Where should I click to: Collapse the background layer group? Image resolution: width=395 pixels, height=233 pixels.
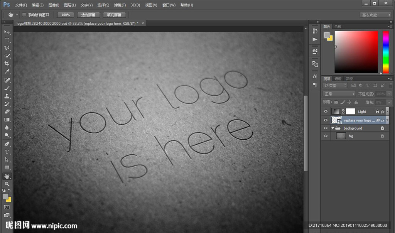(333, 128)
